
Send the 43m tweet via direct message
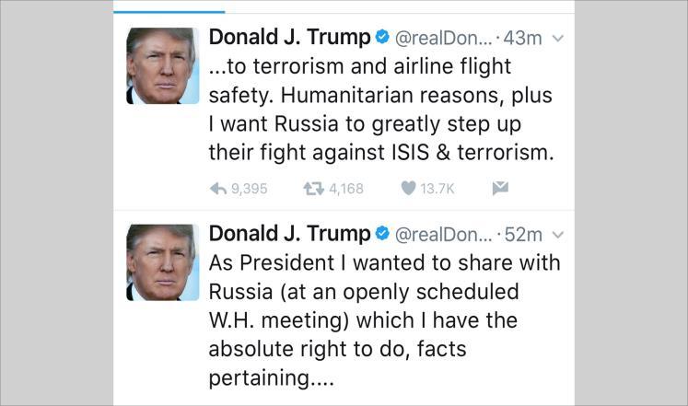coord(500,189)
